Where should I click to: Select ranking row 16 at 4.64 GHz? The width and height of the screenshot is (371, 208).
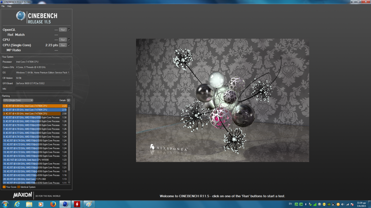(35, 164)
